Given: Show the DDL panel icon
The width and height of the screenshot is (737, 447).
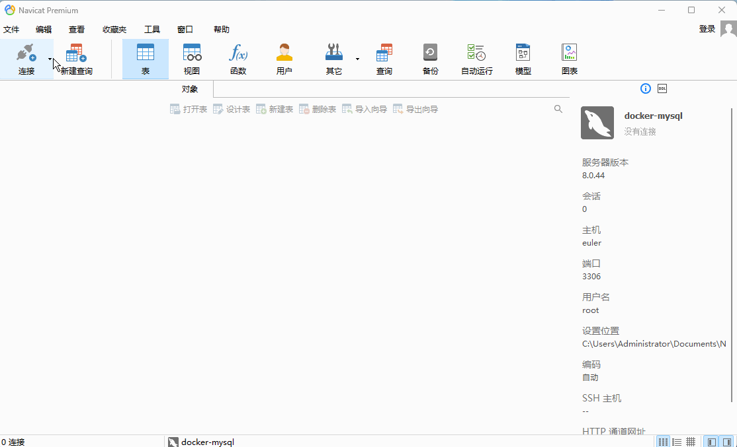Looking at the screenshot, I should point(662,88).
